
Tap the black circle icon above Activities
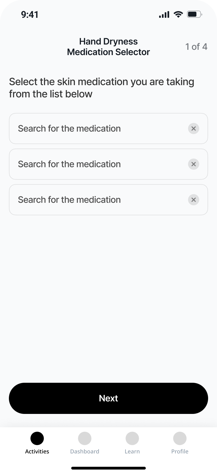pyautogui.click(x=37, y=438)
